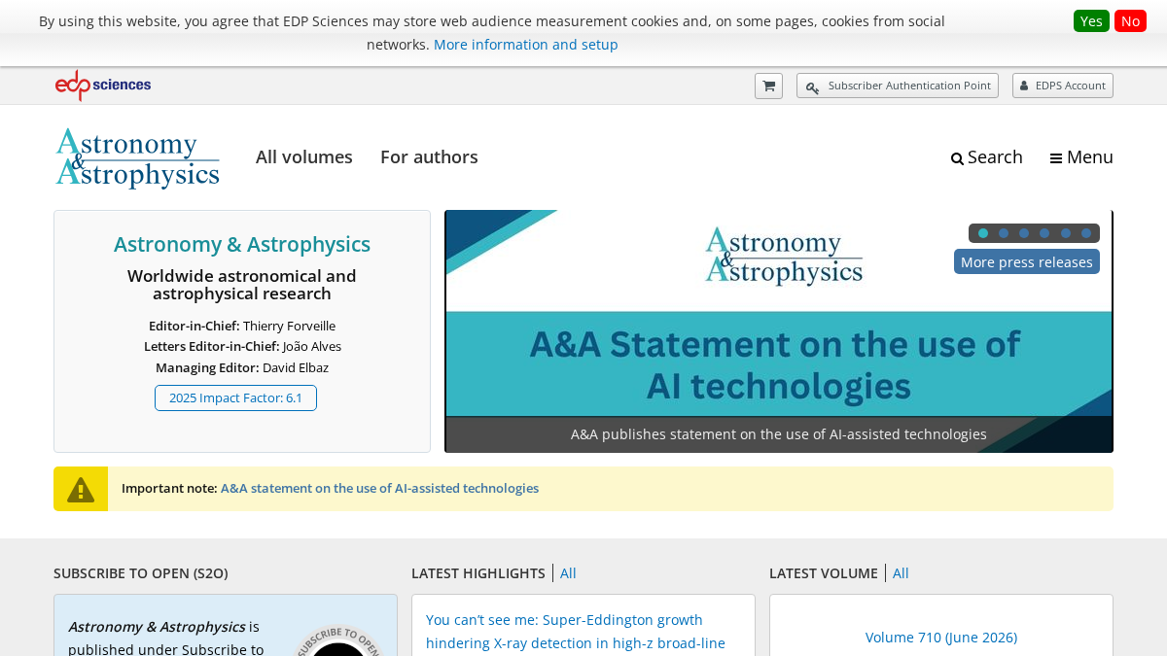
Task: Open A&A statement on AI-assisted technologies link
Action: tap(379, 489)
